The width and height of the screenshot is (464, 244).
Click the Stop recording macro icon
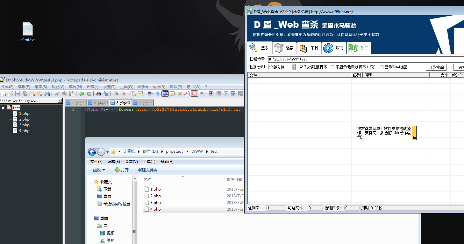click(x=218, y=94)
